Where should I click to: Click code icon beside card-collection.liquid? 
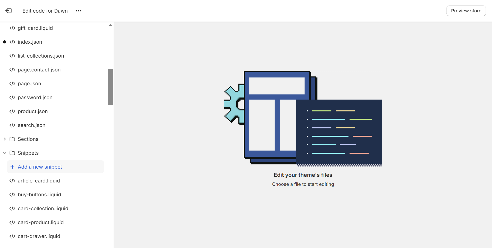12,208
